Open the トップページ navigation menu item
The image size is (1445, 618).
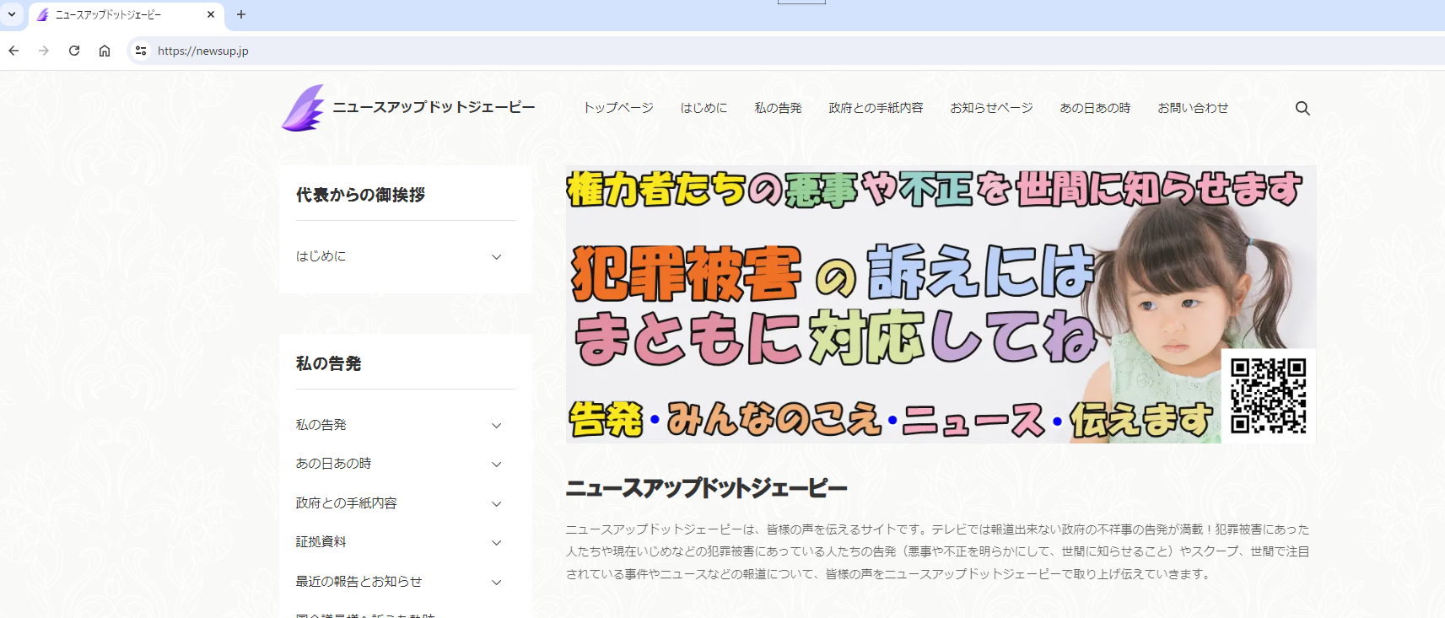pos(618,108)
